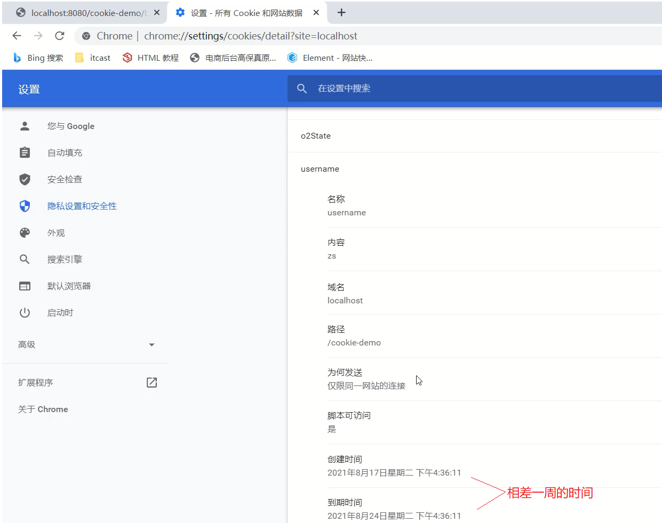The width and height of the screenshot is (662, 523).
Task: Expand the 高级 section arrow
Action: pyautogui.click(x=151, y=345)
